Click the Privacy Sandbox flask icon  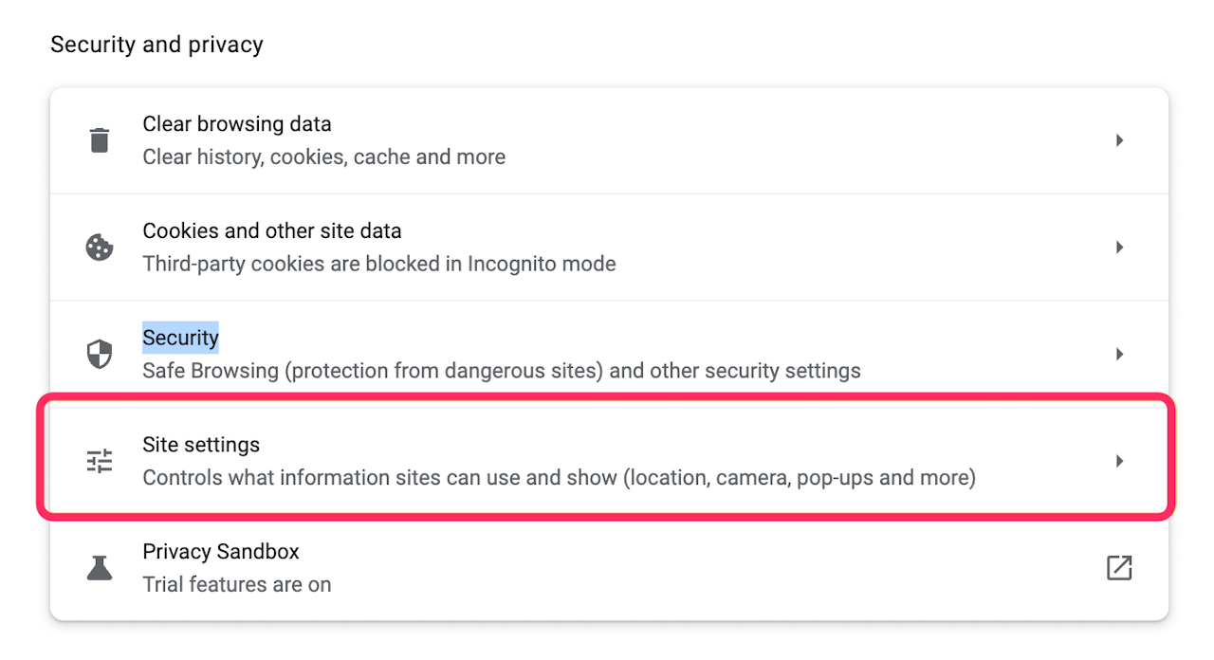pyautogui.click(x=100, y=568)
